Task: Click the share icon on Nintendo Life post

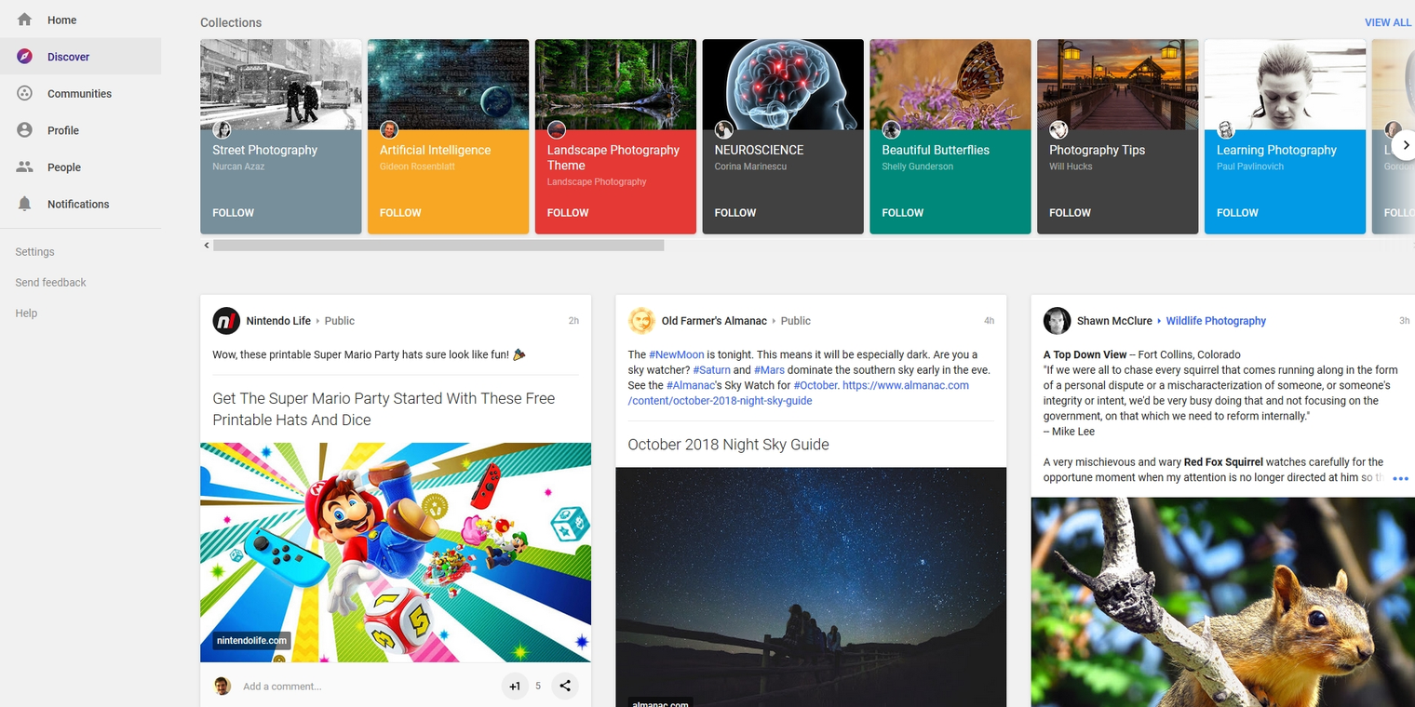Action: point(565,687)
